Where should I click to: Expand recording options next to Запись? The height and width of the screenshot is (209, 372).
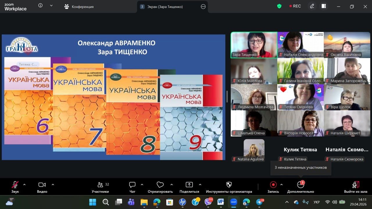click(281, 185)
